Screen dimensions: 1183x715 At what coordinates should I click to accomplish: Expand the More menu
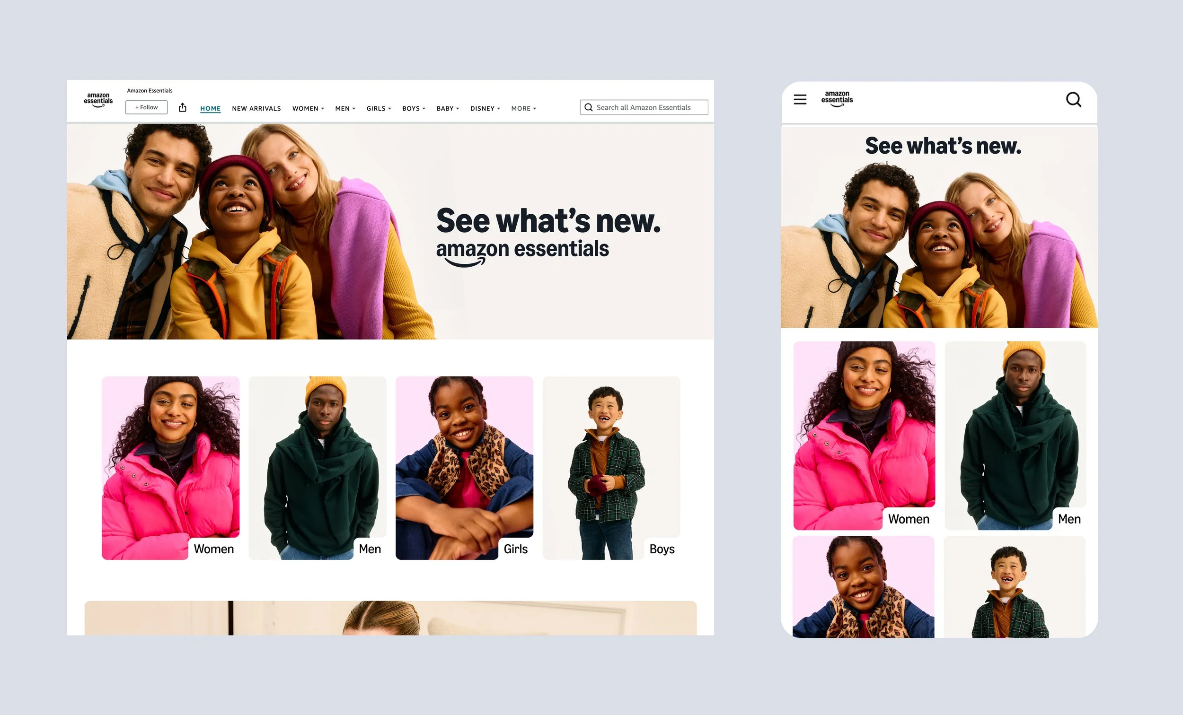523,108
